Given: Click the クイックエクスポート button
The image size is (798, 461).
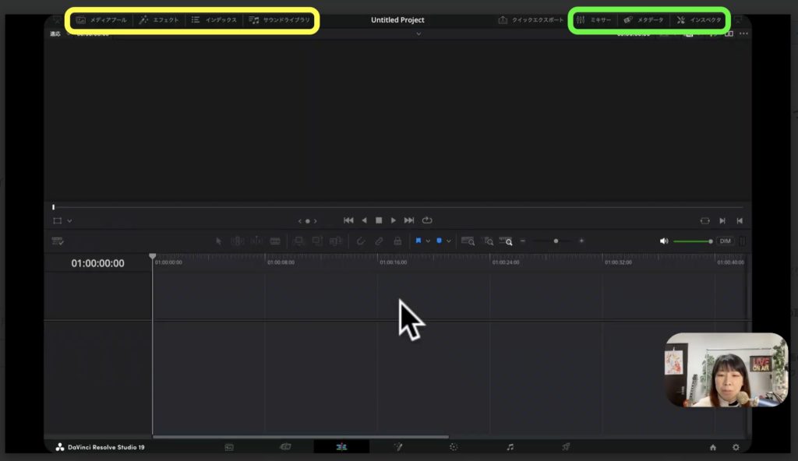Looking at the screenshot, I should [531, 19].
